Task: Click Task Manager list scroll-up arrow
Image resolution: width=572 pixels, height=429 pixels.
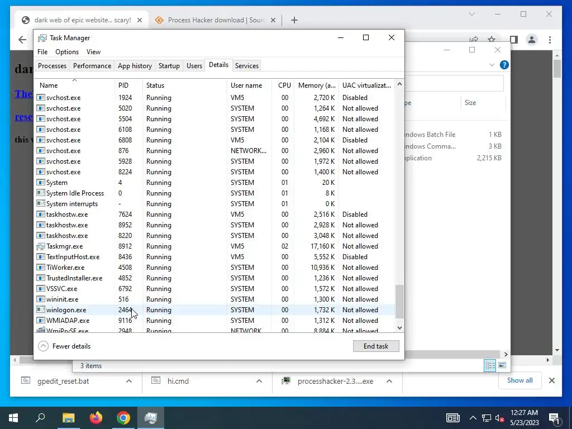Action: [399, 84]
